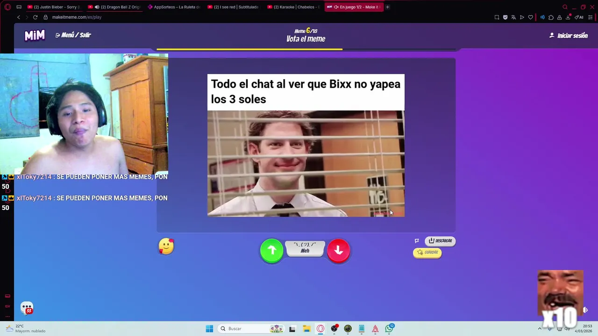598x336 pixels.
Task: Open the dice button with red badge
Action: pos(27,308)
